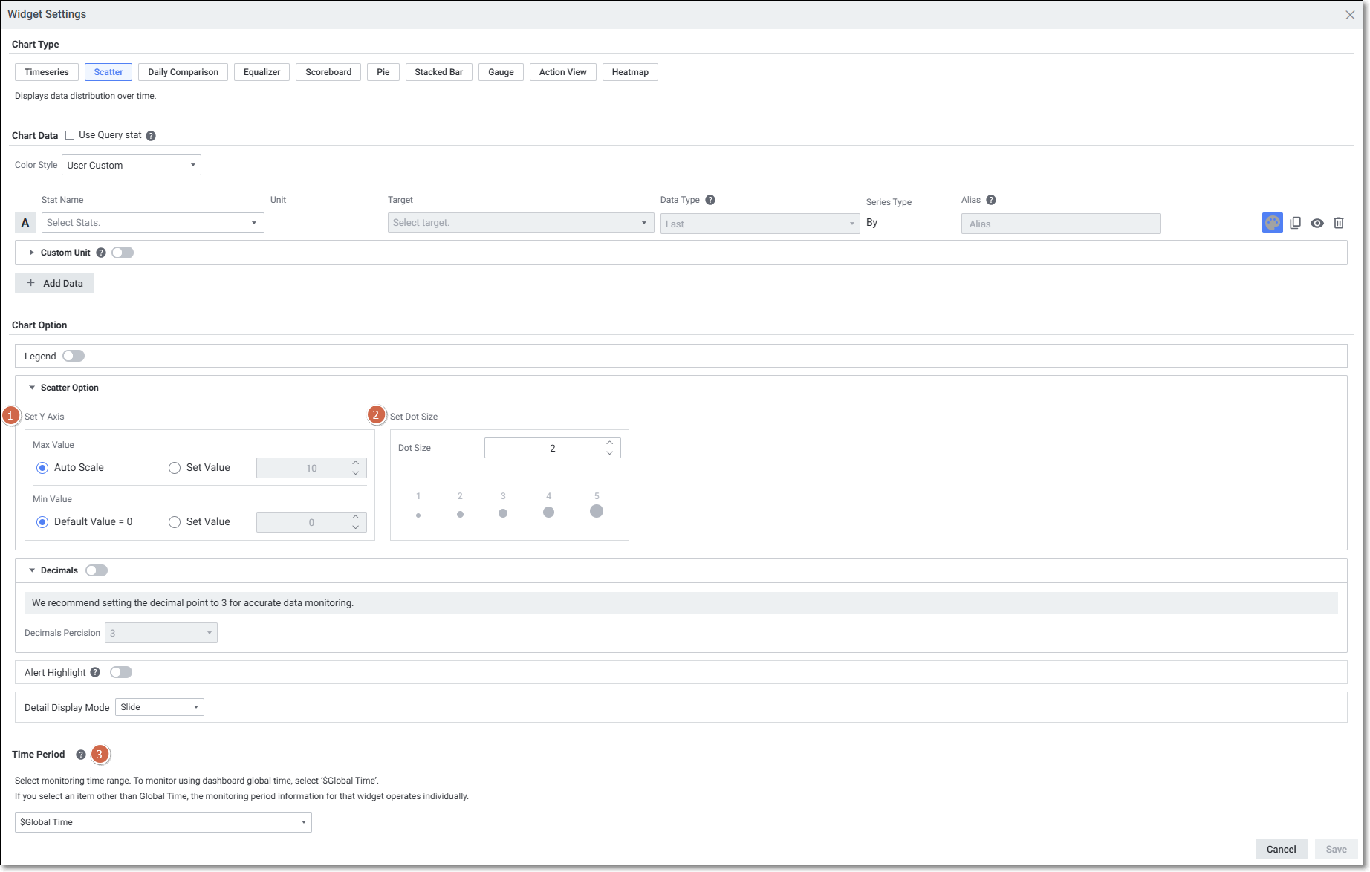The width and height of the screenshot is (1370, 872).
Task: Enable the Use Query stat checkbox
Action: tap(70, 135)
